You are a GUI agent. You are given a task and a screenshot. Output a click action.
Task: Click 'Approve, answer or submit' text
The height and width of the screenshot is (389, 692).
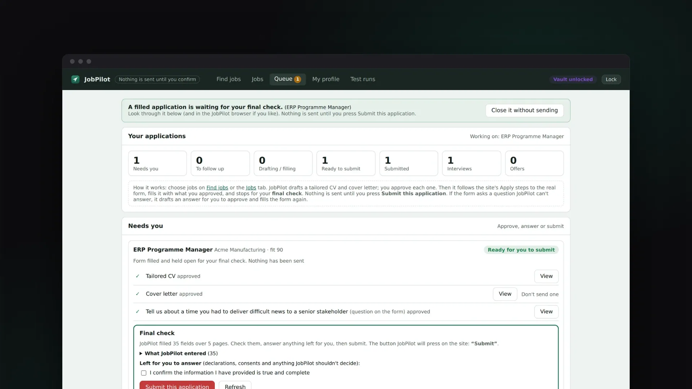[x=530, y=226]
